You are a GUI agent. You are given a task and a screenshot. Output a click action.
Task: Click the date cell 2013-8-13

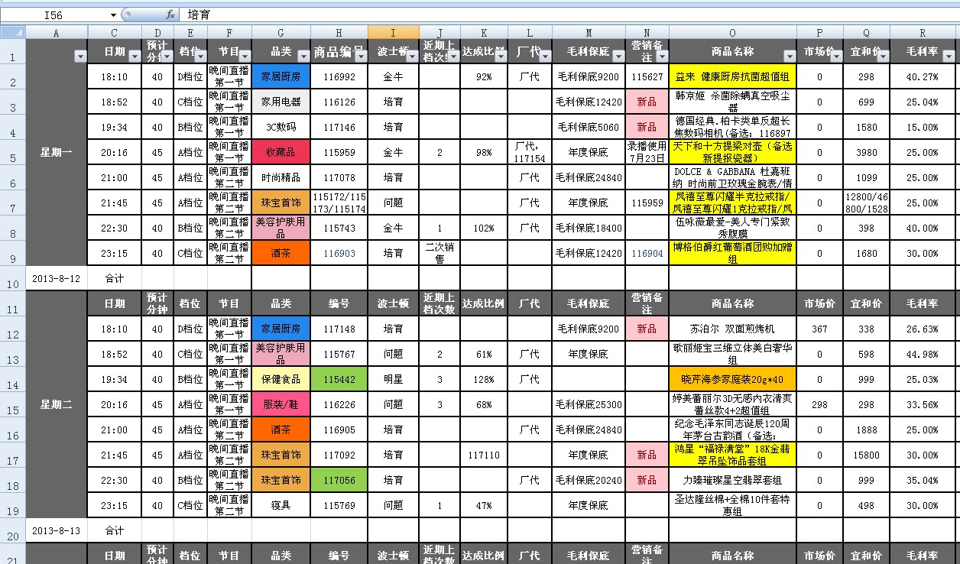[x=57, y=530]
